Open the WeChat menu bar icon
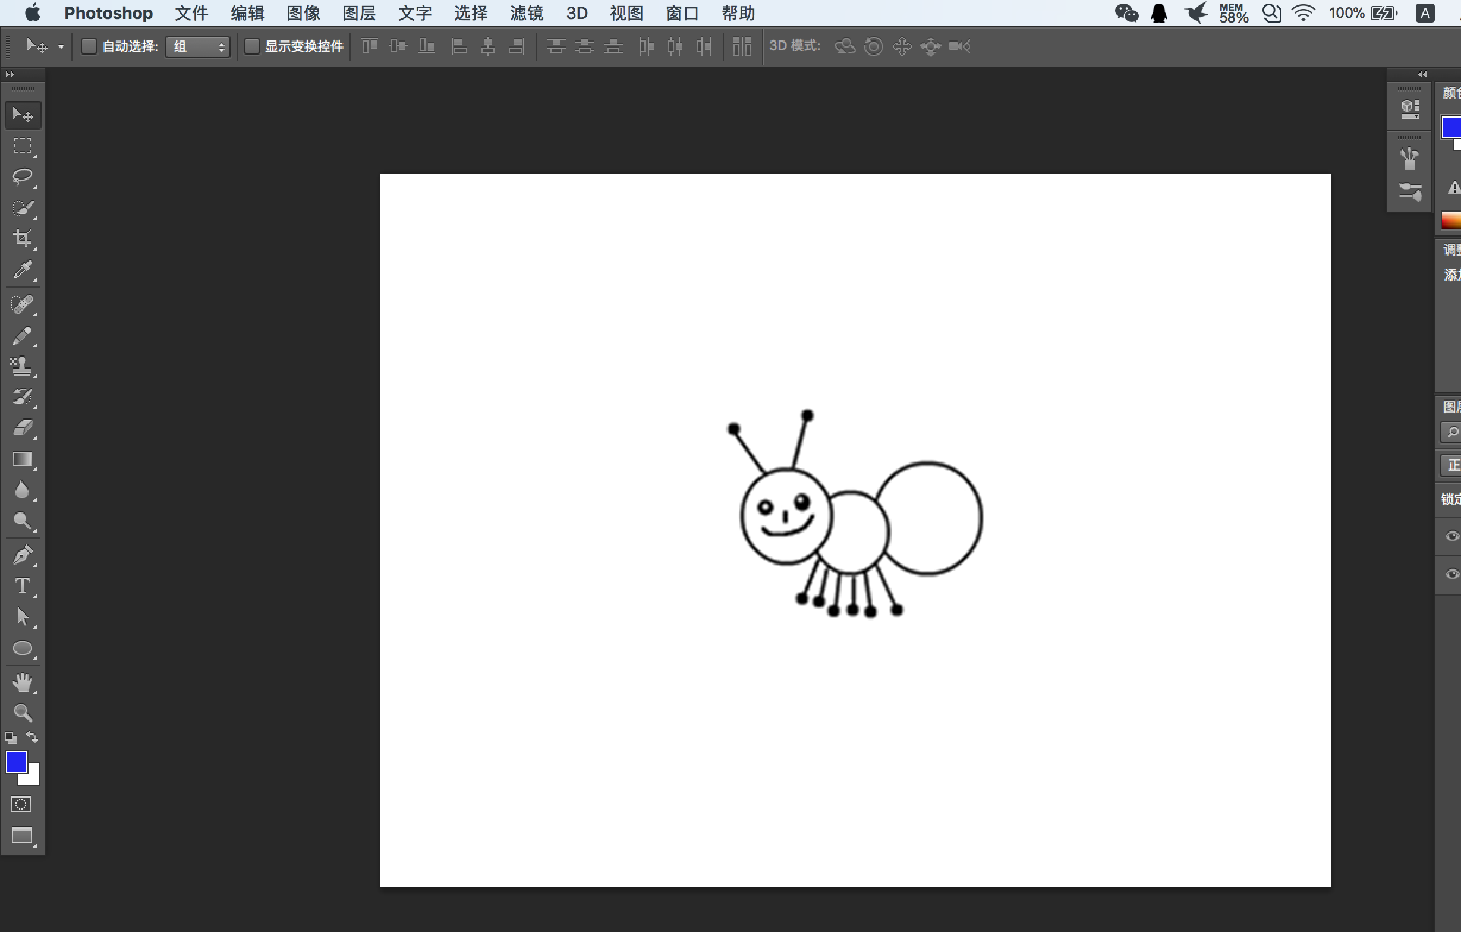This screenshot has width=1461, height=932. click(1126, 13)
